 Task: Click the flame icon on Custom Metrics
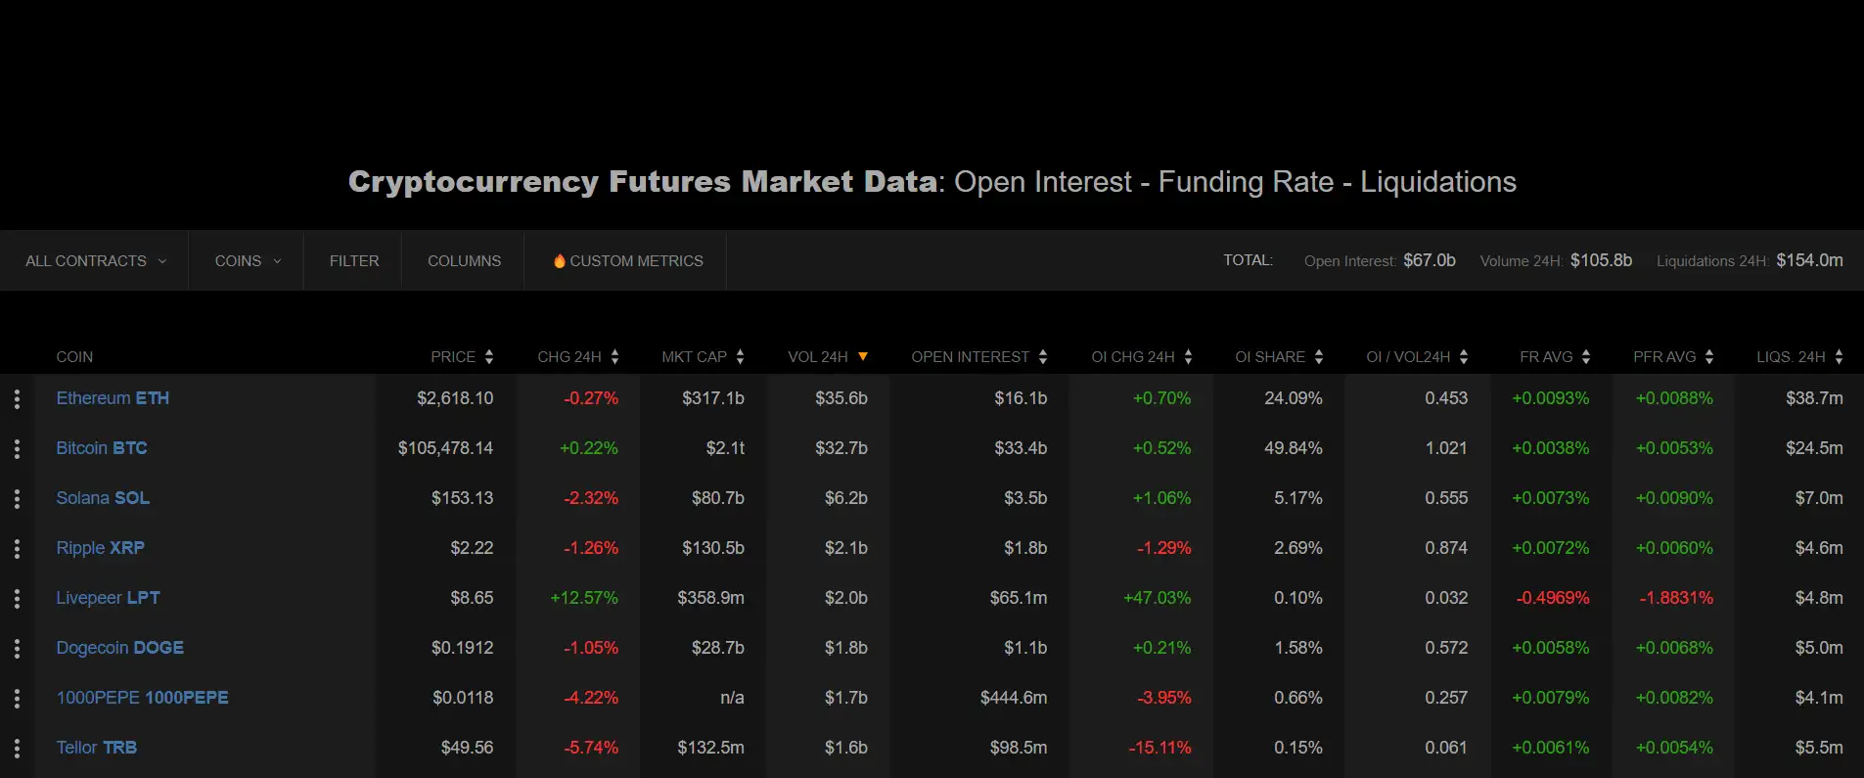(x=559, y=261)
